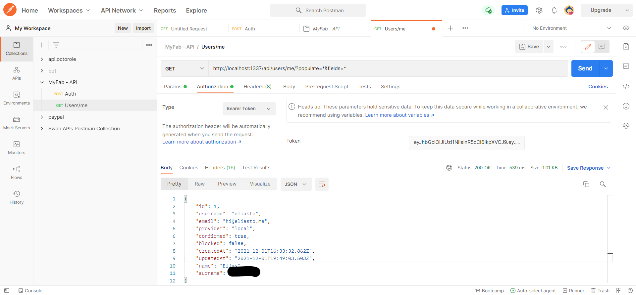
Task: Open the GET method dropdown
Action: tap(185, 68)
